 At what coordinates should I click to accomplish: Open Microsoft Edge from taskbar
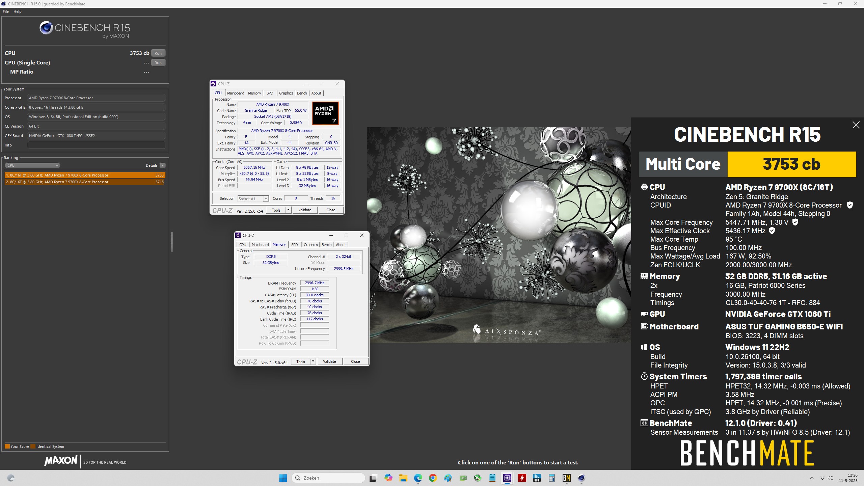pyautogui.click(x=418, y=478)
